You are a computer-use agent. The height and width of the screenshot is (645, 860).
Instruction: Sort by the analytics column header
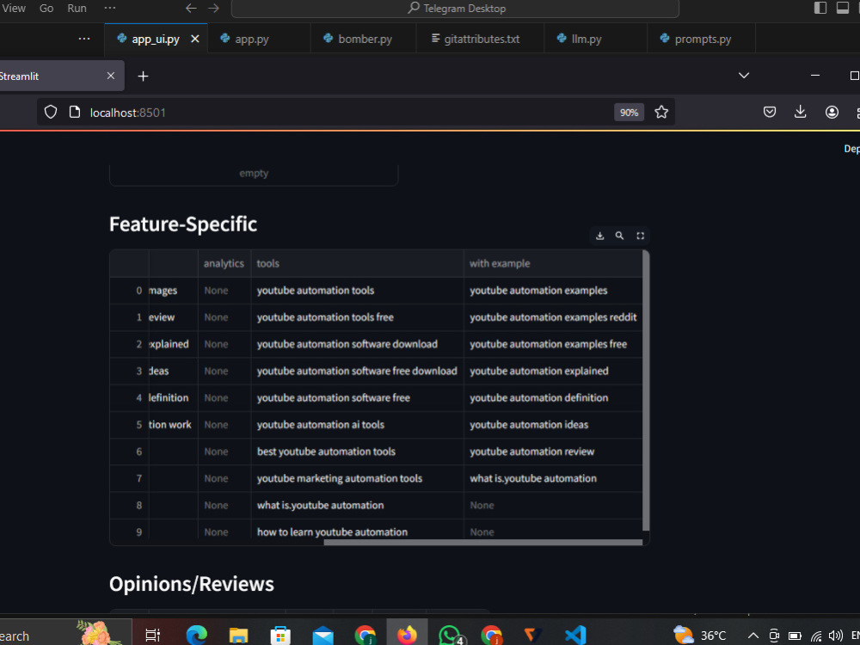click(224, 263)
